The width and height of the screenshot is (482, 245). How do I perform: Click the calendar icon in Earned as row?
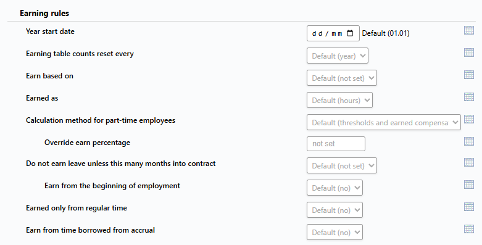[x=469, y=97]
